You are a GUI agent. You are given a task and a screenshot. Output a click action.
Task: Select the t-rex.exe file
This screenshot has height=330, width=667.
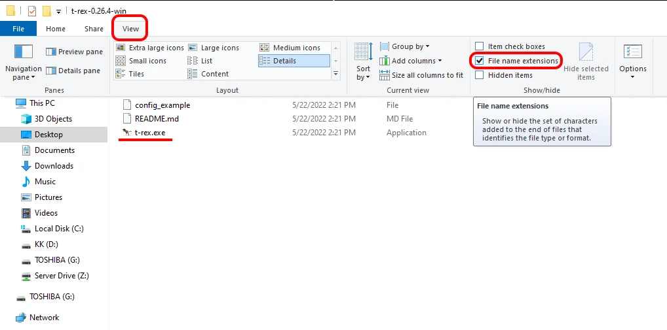(x=150, y=133)
